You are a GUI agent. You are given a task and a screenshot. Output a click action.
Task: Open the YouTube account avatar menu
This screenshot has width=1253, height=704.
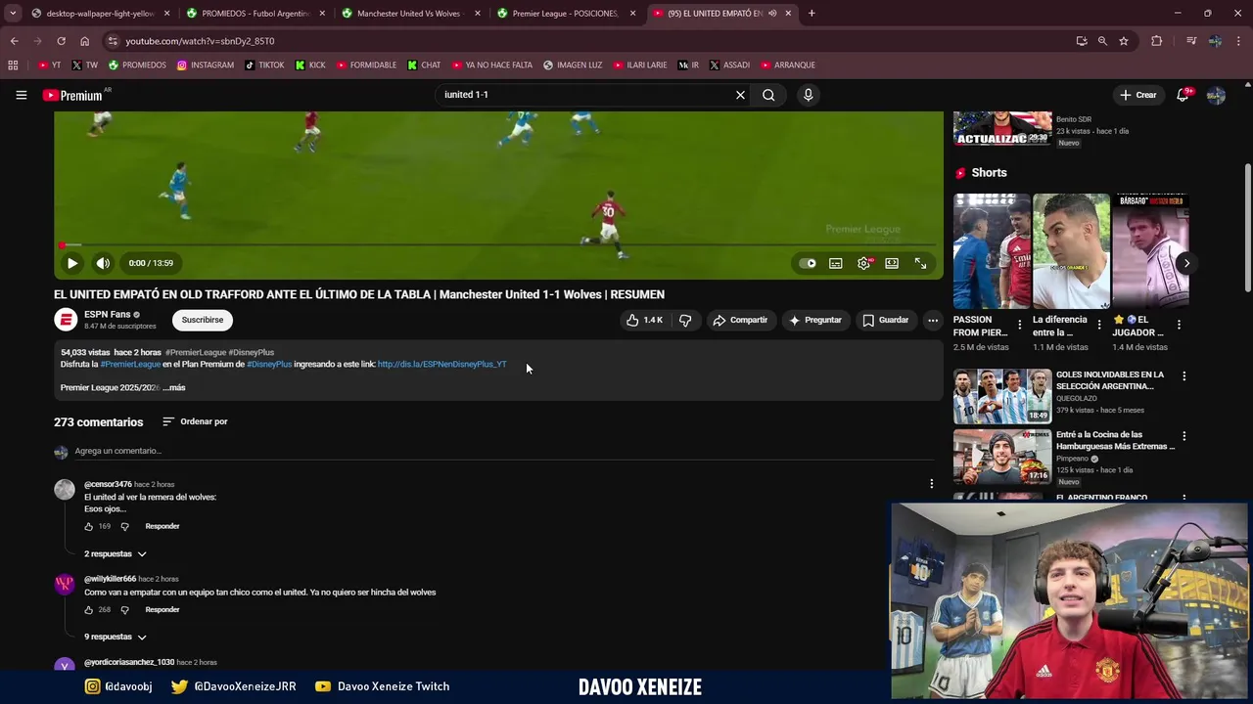[x=1216, y=95]
